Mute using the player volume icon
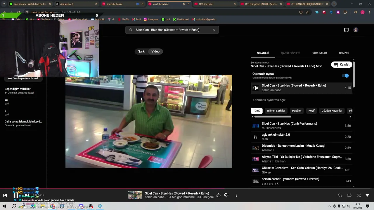374x210 pixels. (x=340, y=195)
